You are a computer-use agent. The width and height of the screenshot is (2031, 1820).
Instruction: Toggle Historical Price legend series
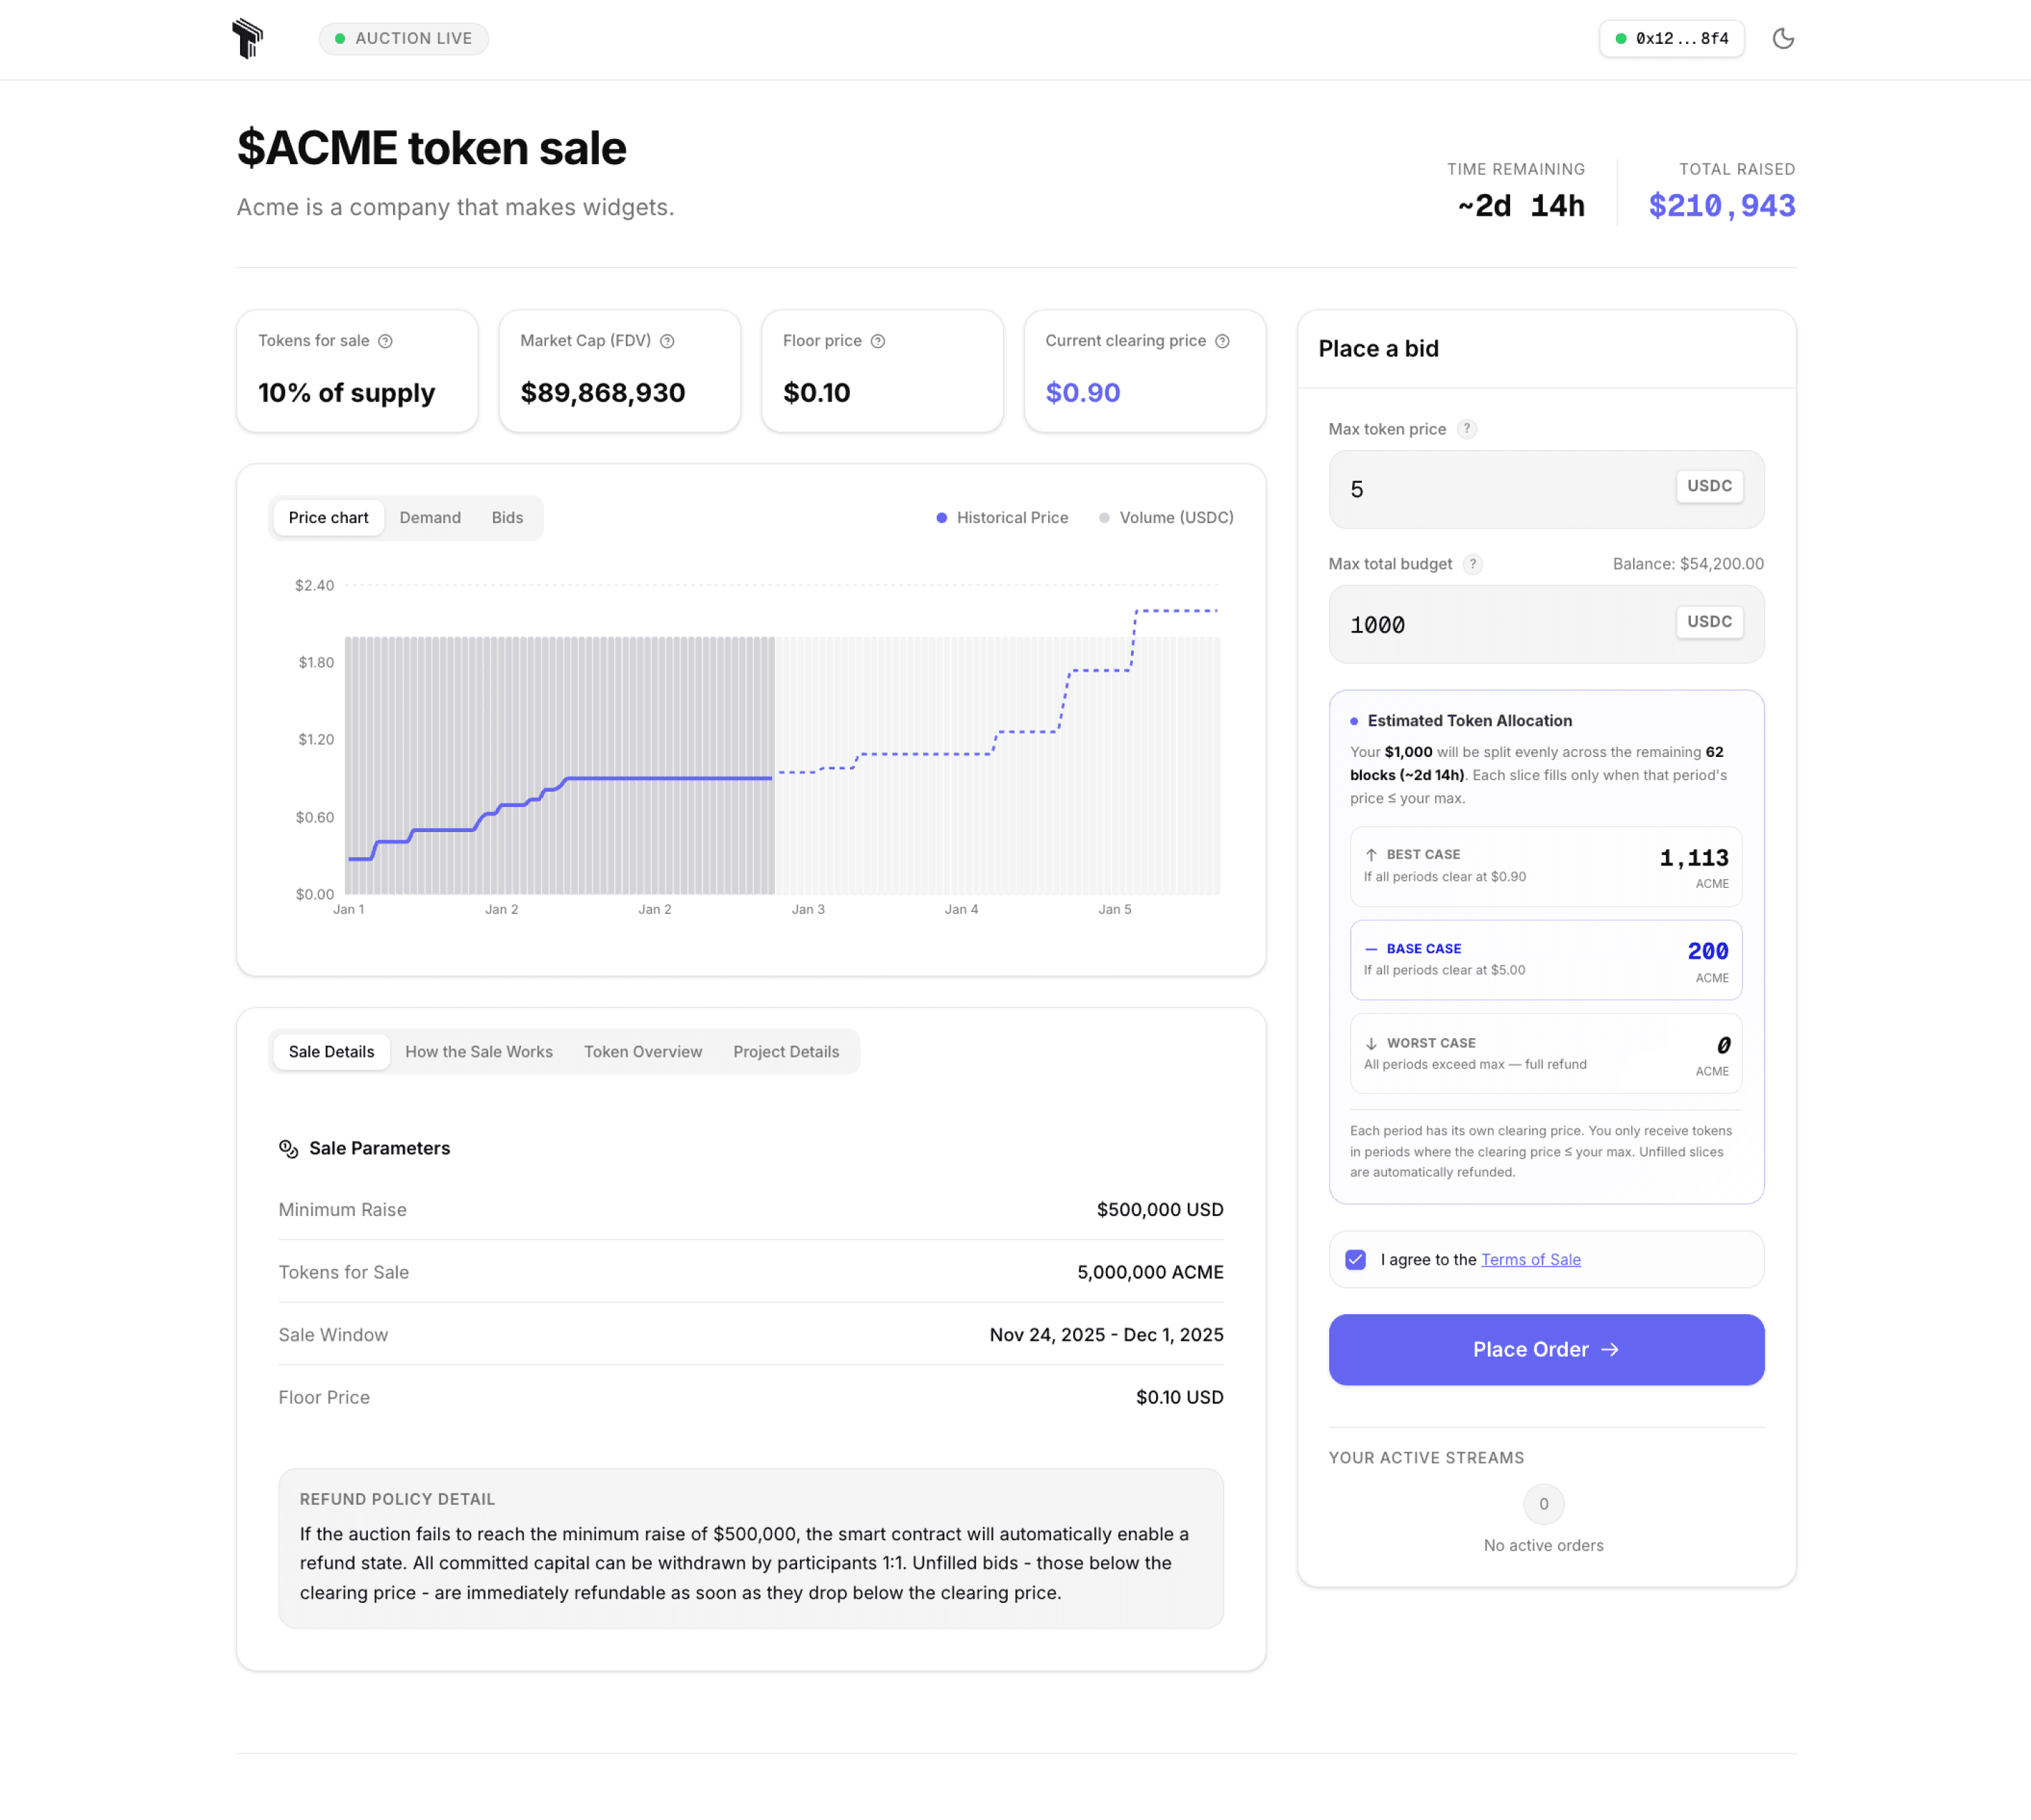click(1002, 517)
